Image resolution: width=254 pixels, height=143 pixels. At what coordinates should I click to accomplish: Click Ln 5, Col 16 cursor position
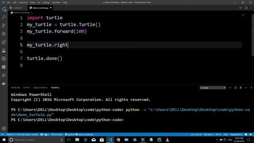[196, 135]
